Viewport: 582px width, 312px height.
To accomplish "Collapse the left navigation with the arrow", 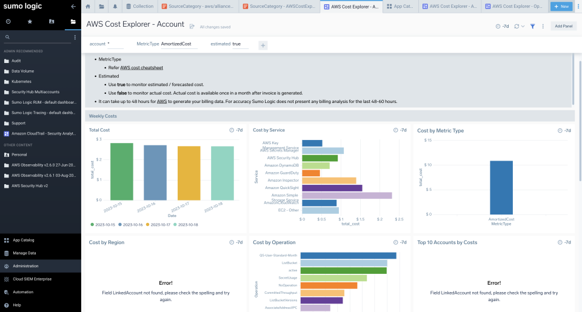I will click(73, 6).
